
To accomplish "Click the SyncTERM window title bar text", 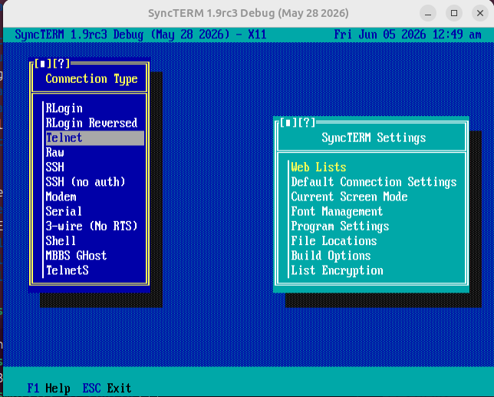I will pyautogui.click(x=249, y=13).
